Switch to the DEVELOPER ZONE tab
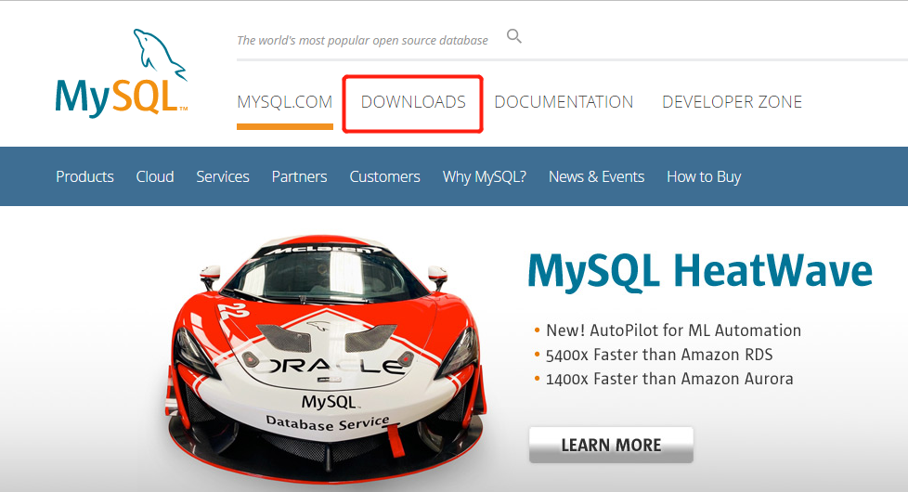Screen dimensions: 908x492 click(x=732, y=102)
